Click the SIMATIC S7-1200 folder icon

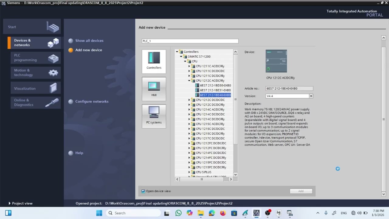[x=185, y=57]
